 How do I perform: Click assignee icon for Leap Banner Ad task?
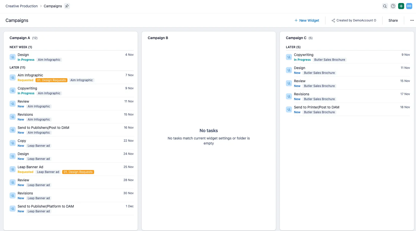coord(13,169)
